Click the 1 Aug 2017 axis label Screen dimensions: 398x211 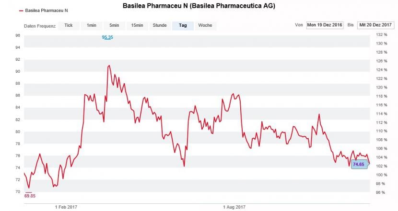234,207
